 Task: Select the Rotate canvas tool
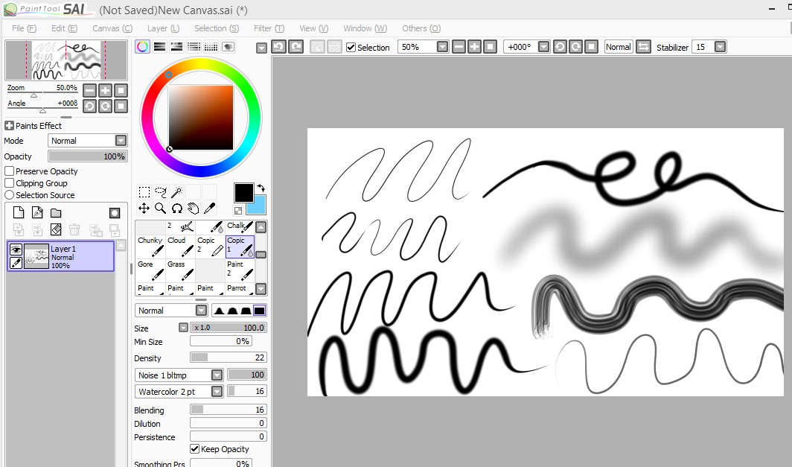(175, 208)
